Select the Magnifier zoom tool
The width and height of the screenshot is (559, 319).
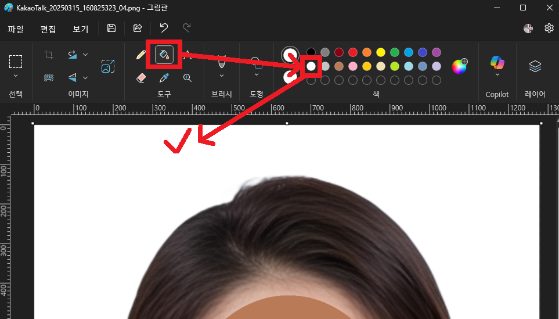point(187,78)
